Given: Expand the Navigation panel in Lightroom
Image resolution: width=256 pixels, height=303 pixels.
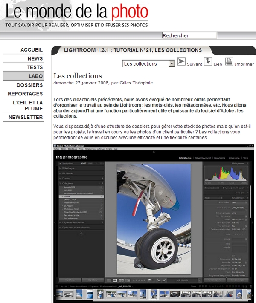Looking at the screenshot, I should 60,163.
